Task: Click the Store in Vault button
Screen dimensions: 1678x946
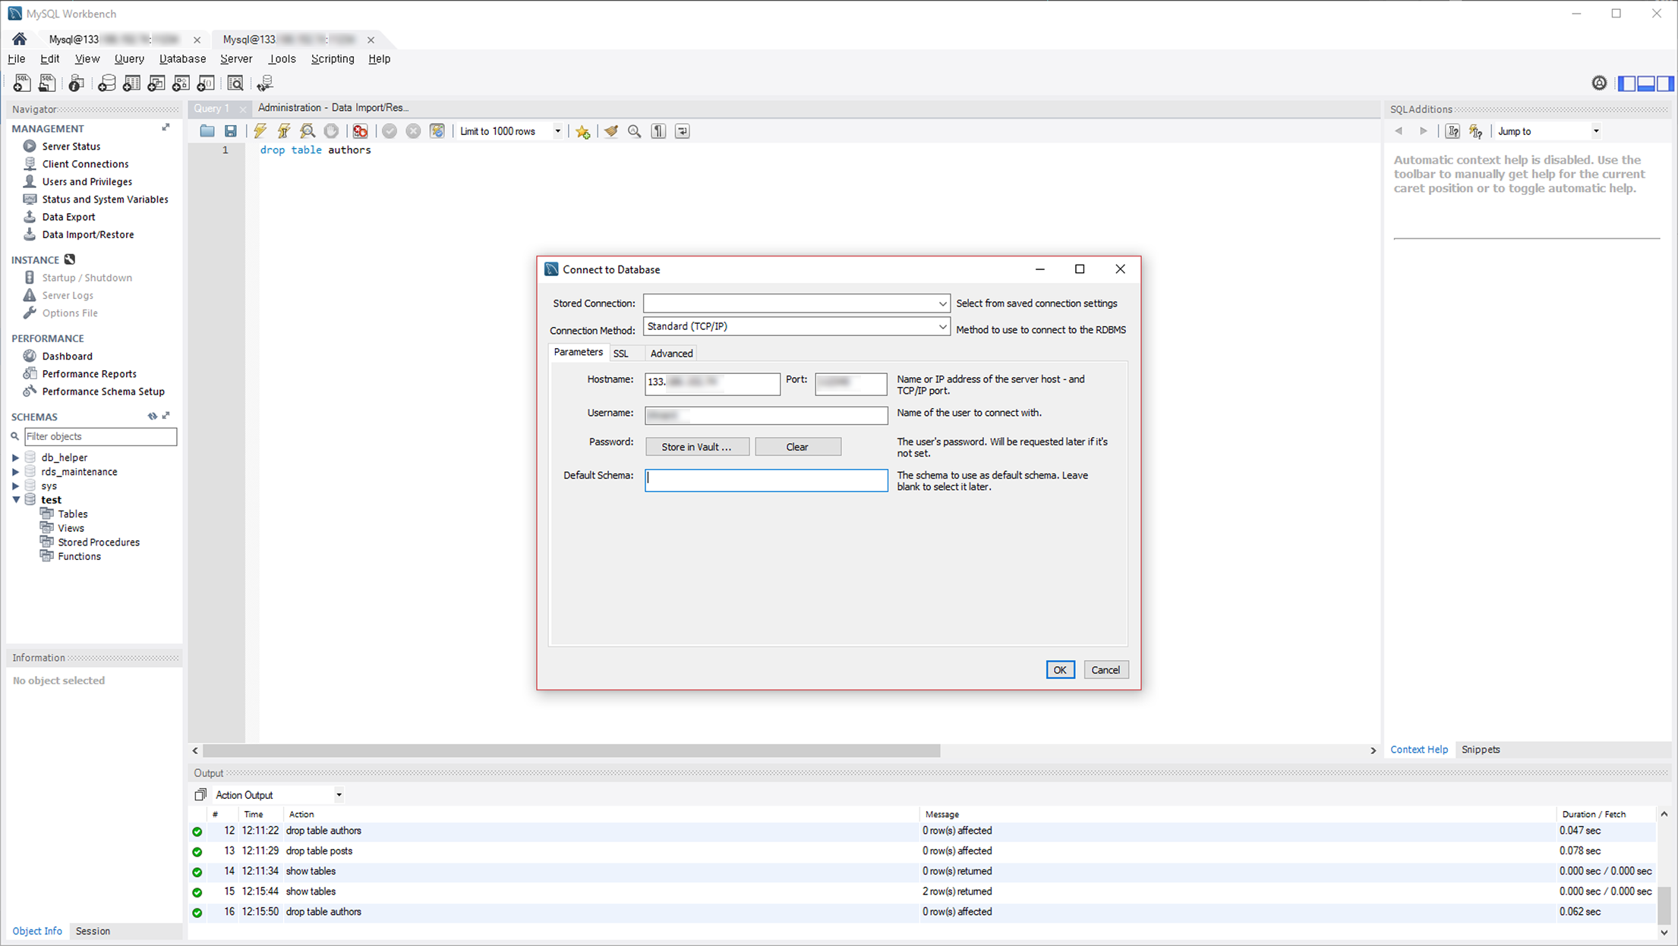Action: [697, 447]
